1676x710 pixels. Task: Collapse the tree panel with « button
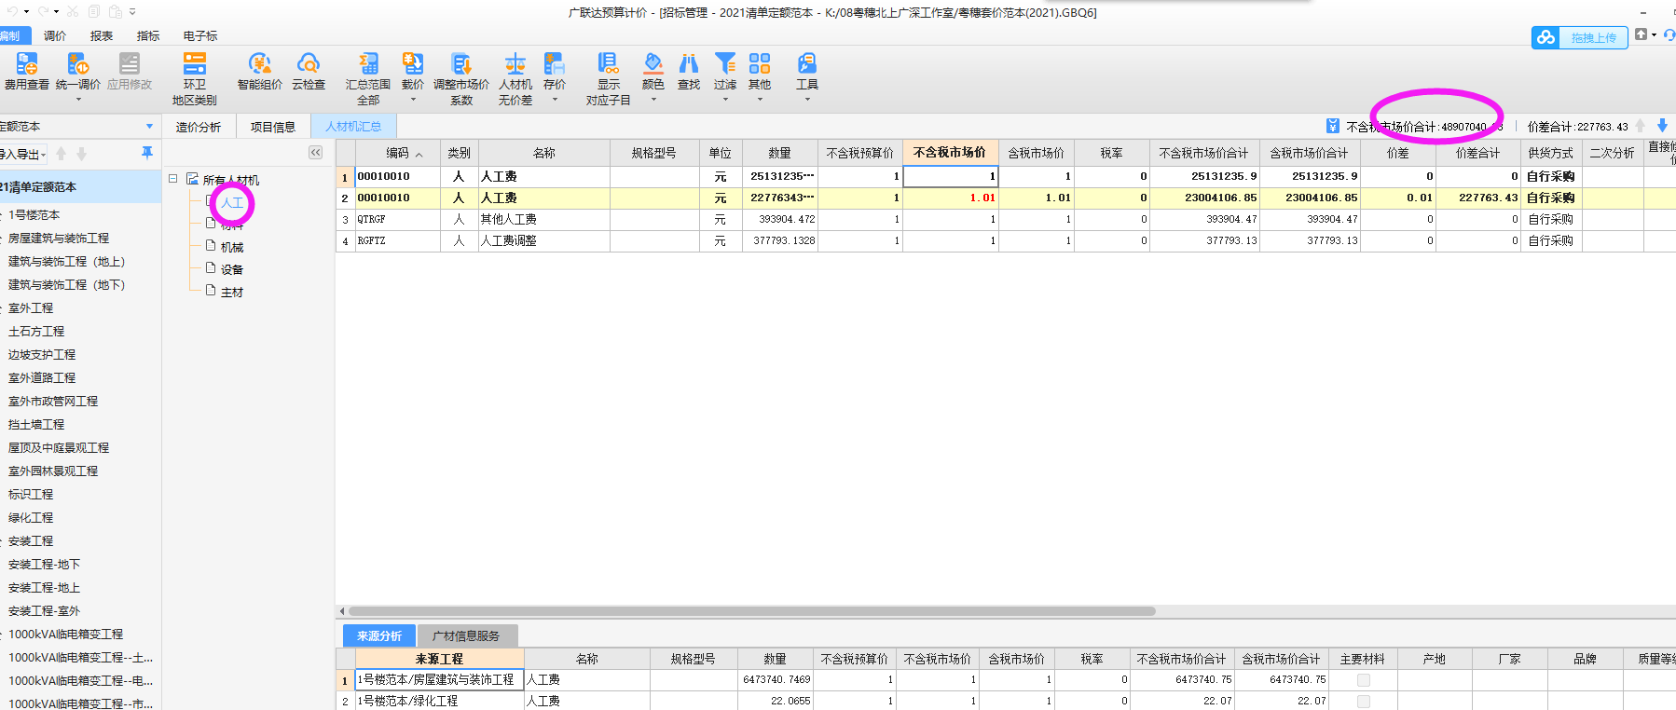316,153
